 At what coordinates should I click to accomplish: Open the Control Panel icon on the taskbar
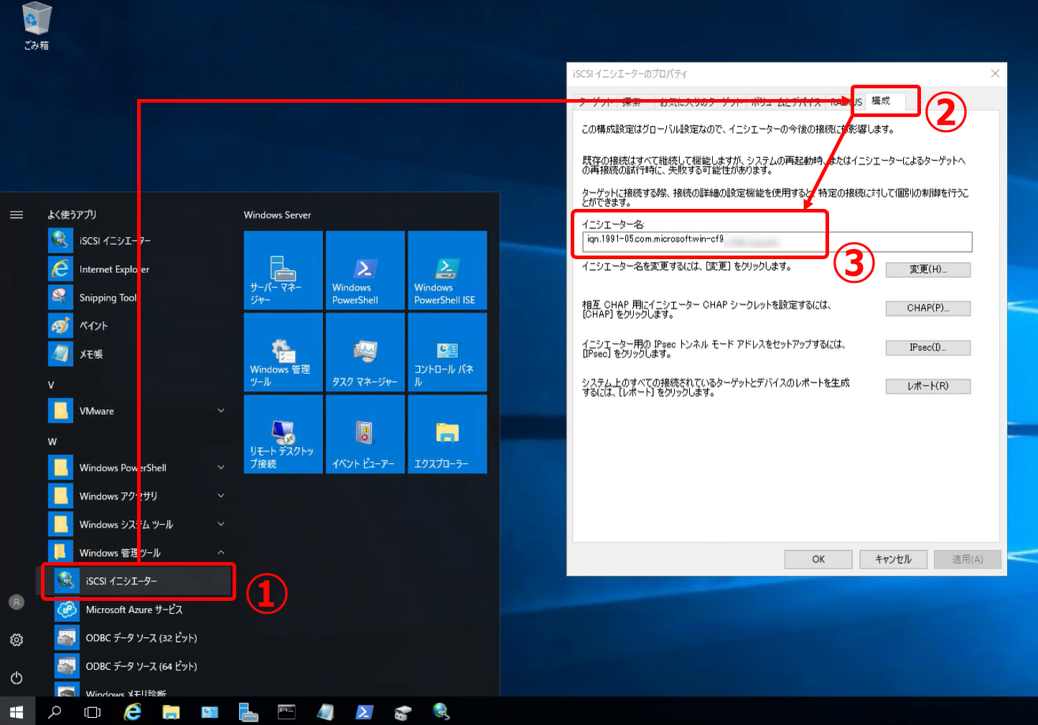210,711
